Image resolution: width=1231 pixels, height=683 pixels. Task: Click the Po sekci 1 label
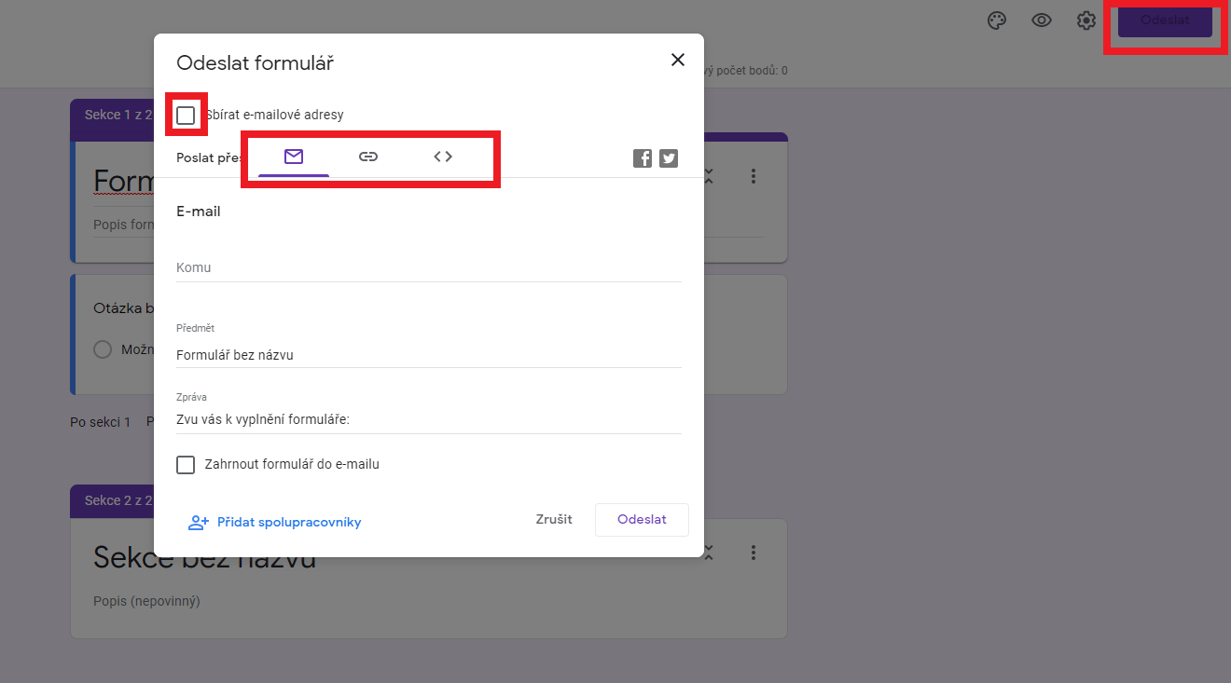(101, 422)
